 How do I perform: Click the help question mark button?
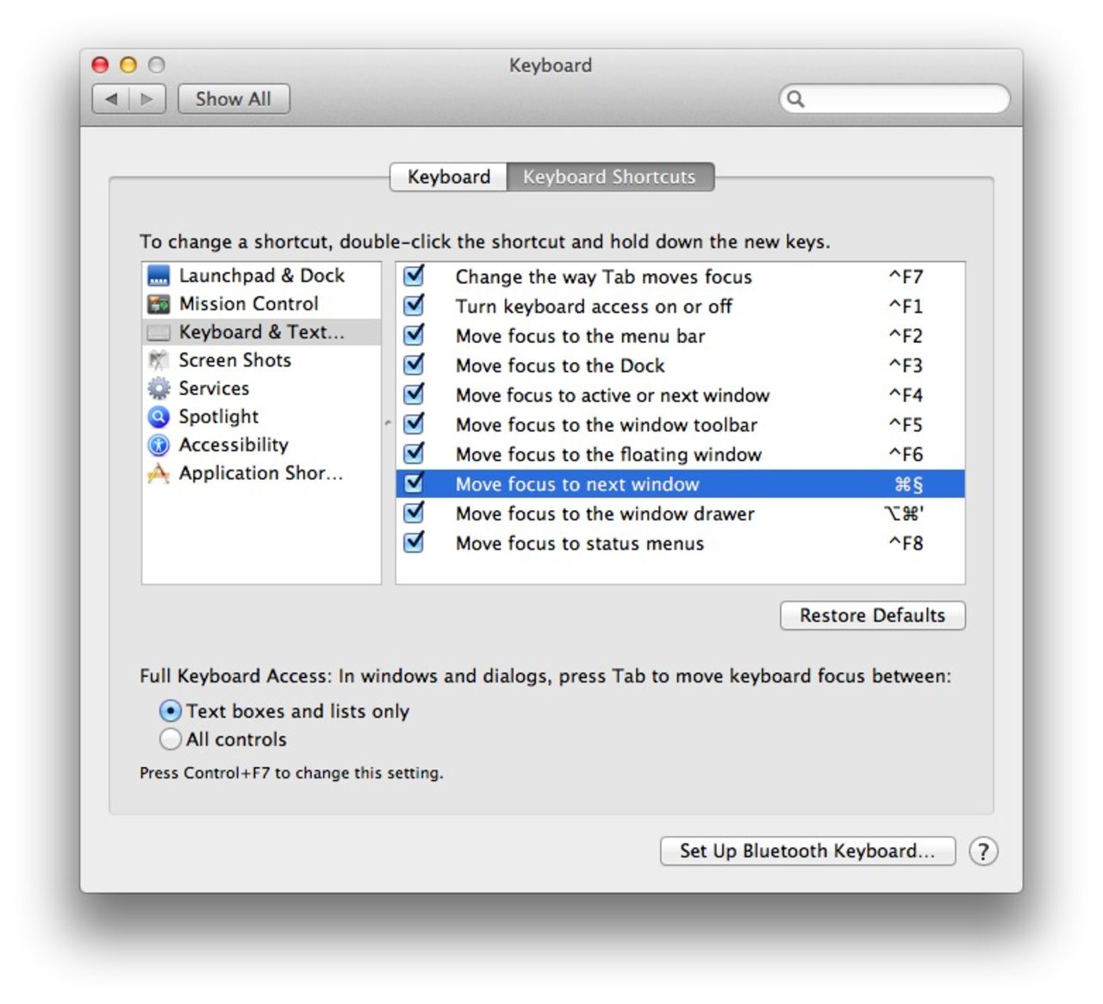tap(982, 851)
